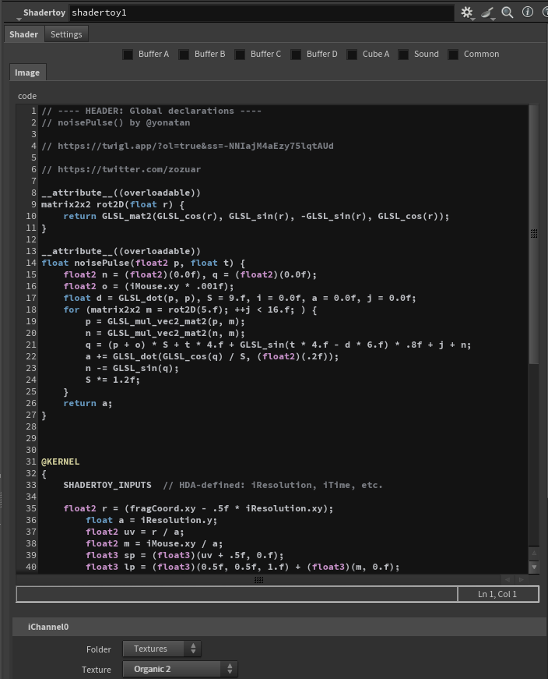Enable the Buffer A checkbox

[128, 55]
